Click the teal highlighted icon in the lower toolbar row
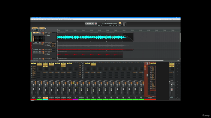Screen dimensions: 211x118 (37, 30)
